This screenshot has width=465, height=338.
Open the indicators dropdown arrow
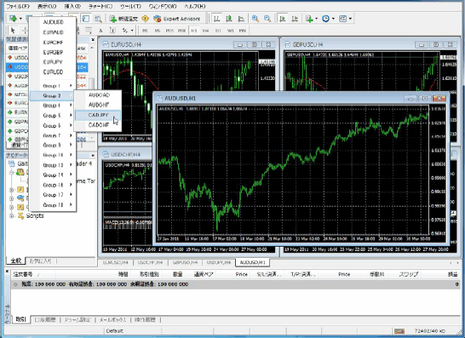[x=317, y=19]
